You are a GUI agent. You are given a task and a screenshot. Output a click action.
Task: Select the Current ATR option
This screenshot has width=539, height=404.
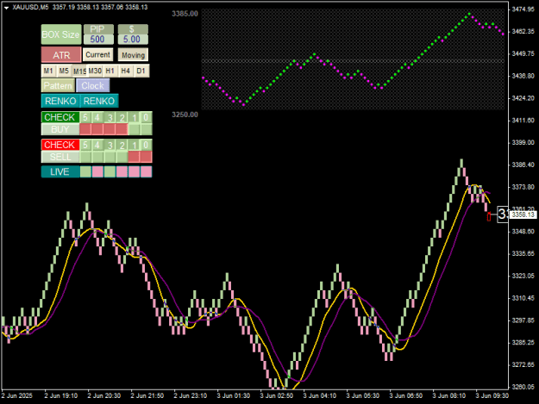98,54
